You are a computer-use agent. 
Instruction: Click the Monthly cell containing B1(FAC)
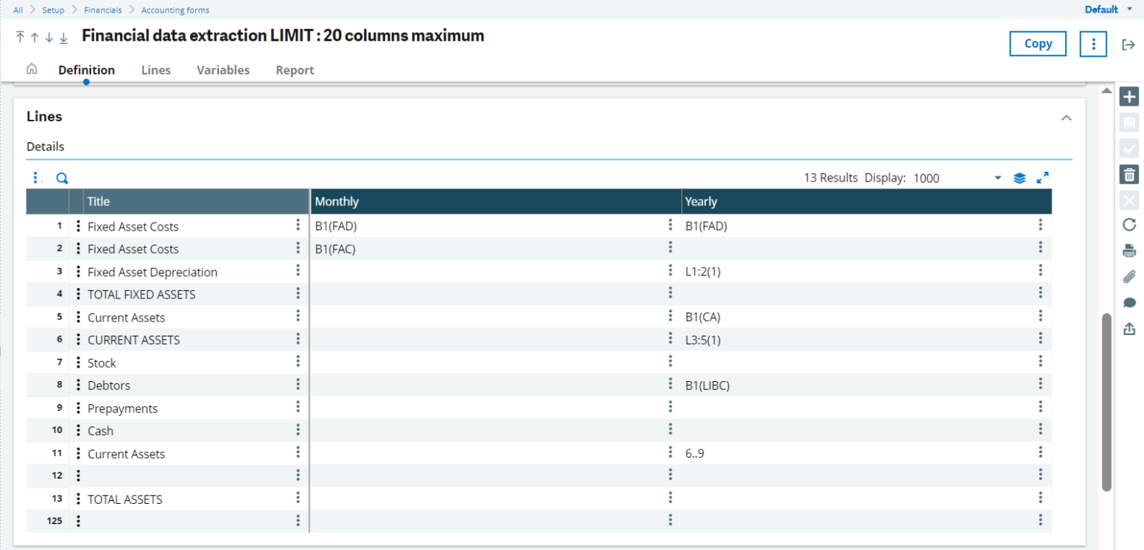(495, 249)
